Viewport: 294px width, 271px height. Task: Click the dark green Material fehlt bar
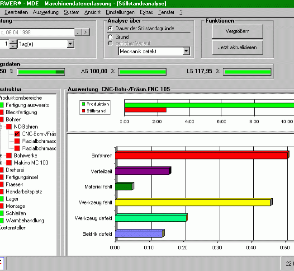[123, 187]
